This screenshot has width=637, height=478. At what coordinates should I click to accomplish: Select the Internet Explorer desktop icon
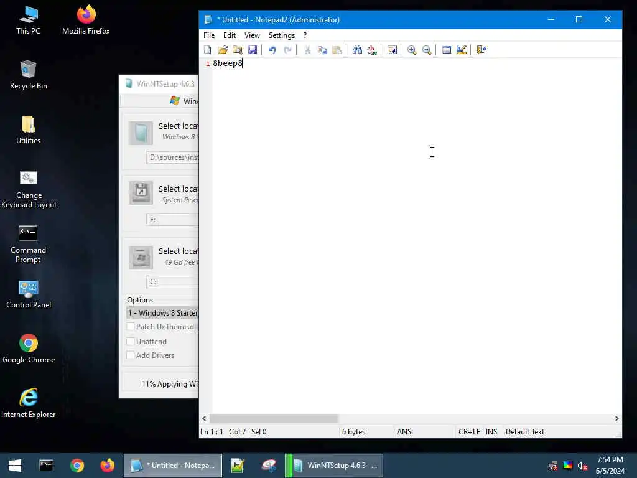(x=29, y=403)
